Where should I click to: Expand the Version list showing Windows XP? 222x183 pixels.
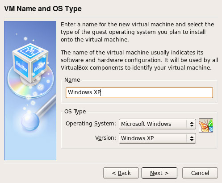157,138
